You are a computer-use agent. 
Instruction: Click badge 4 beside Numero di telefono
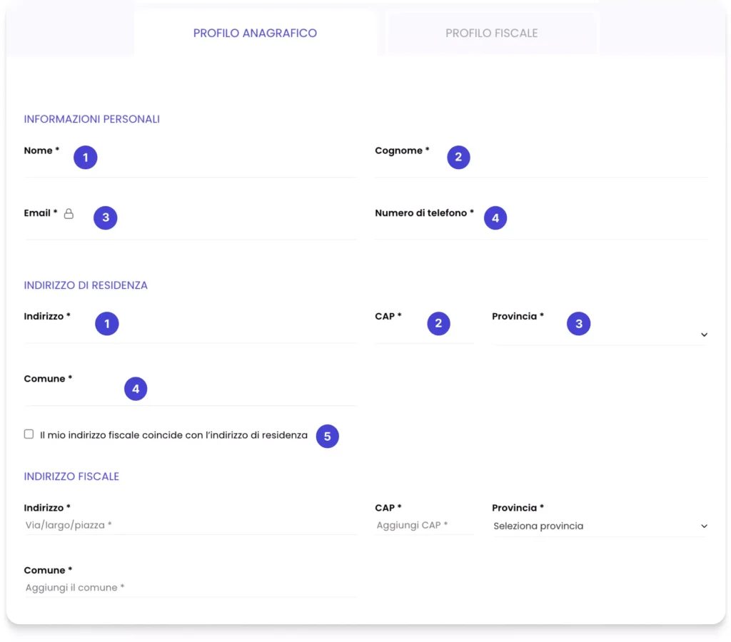(495, 218)
